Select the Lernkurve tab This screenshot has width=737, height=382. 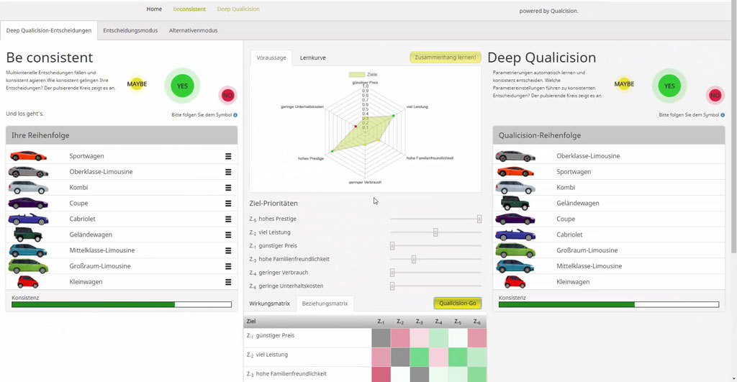[312, 58]
